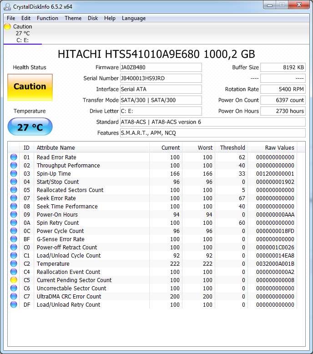
Task: Click the status icon for Reallocation Event Count
Action: [x=14, y=272]
